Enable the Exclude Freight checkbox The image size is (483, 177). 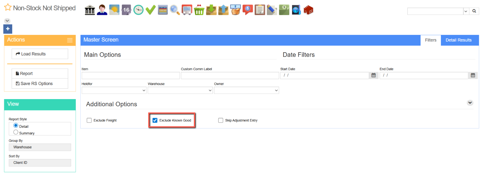click(x=89, y=120)
